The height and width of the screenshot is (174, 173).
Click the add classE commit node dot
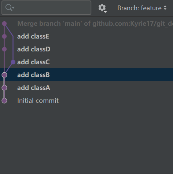(4, 36)
